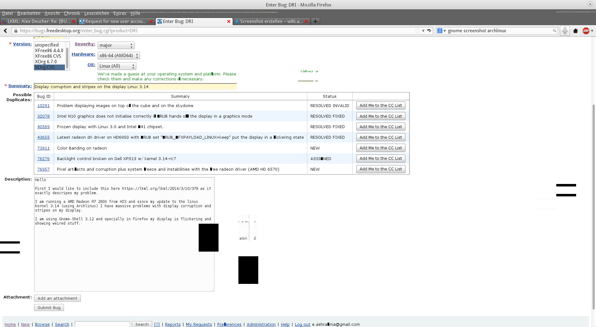596x327 pixels.
Task: Select 'XFree86 4.4.0' in Version list
Action: 49,51
